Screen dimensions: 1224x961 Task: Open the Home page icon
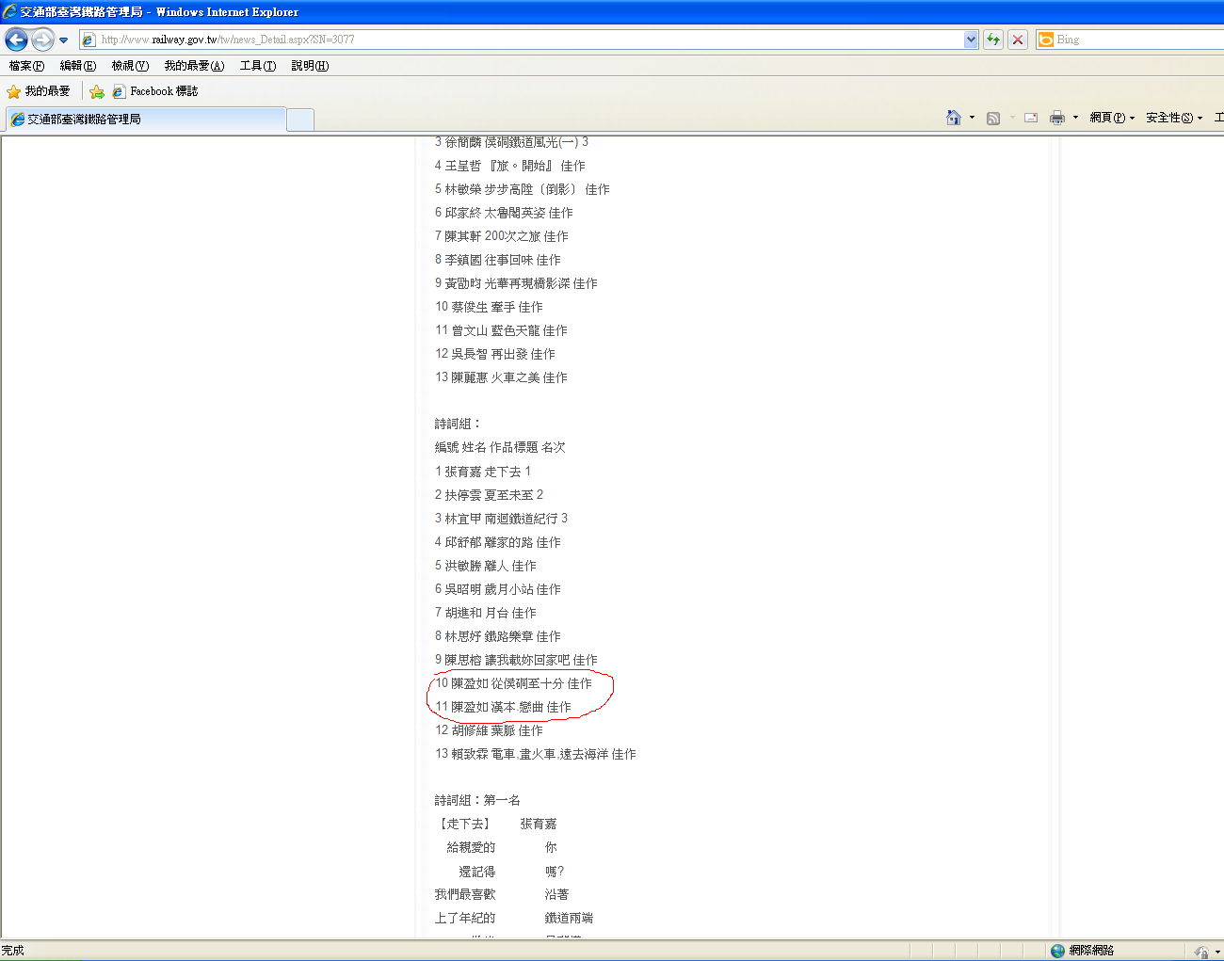point(954,118)
